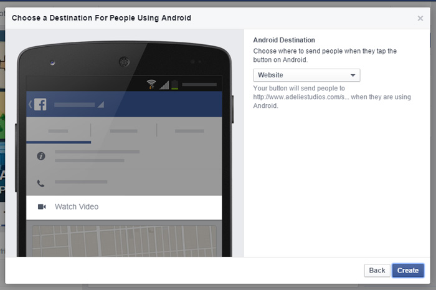Tap the back chevron left of Facebook logo
Screen dimensions: 436x290
pyautogui.click(x=30, y=104)
